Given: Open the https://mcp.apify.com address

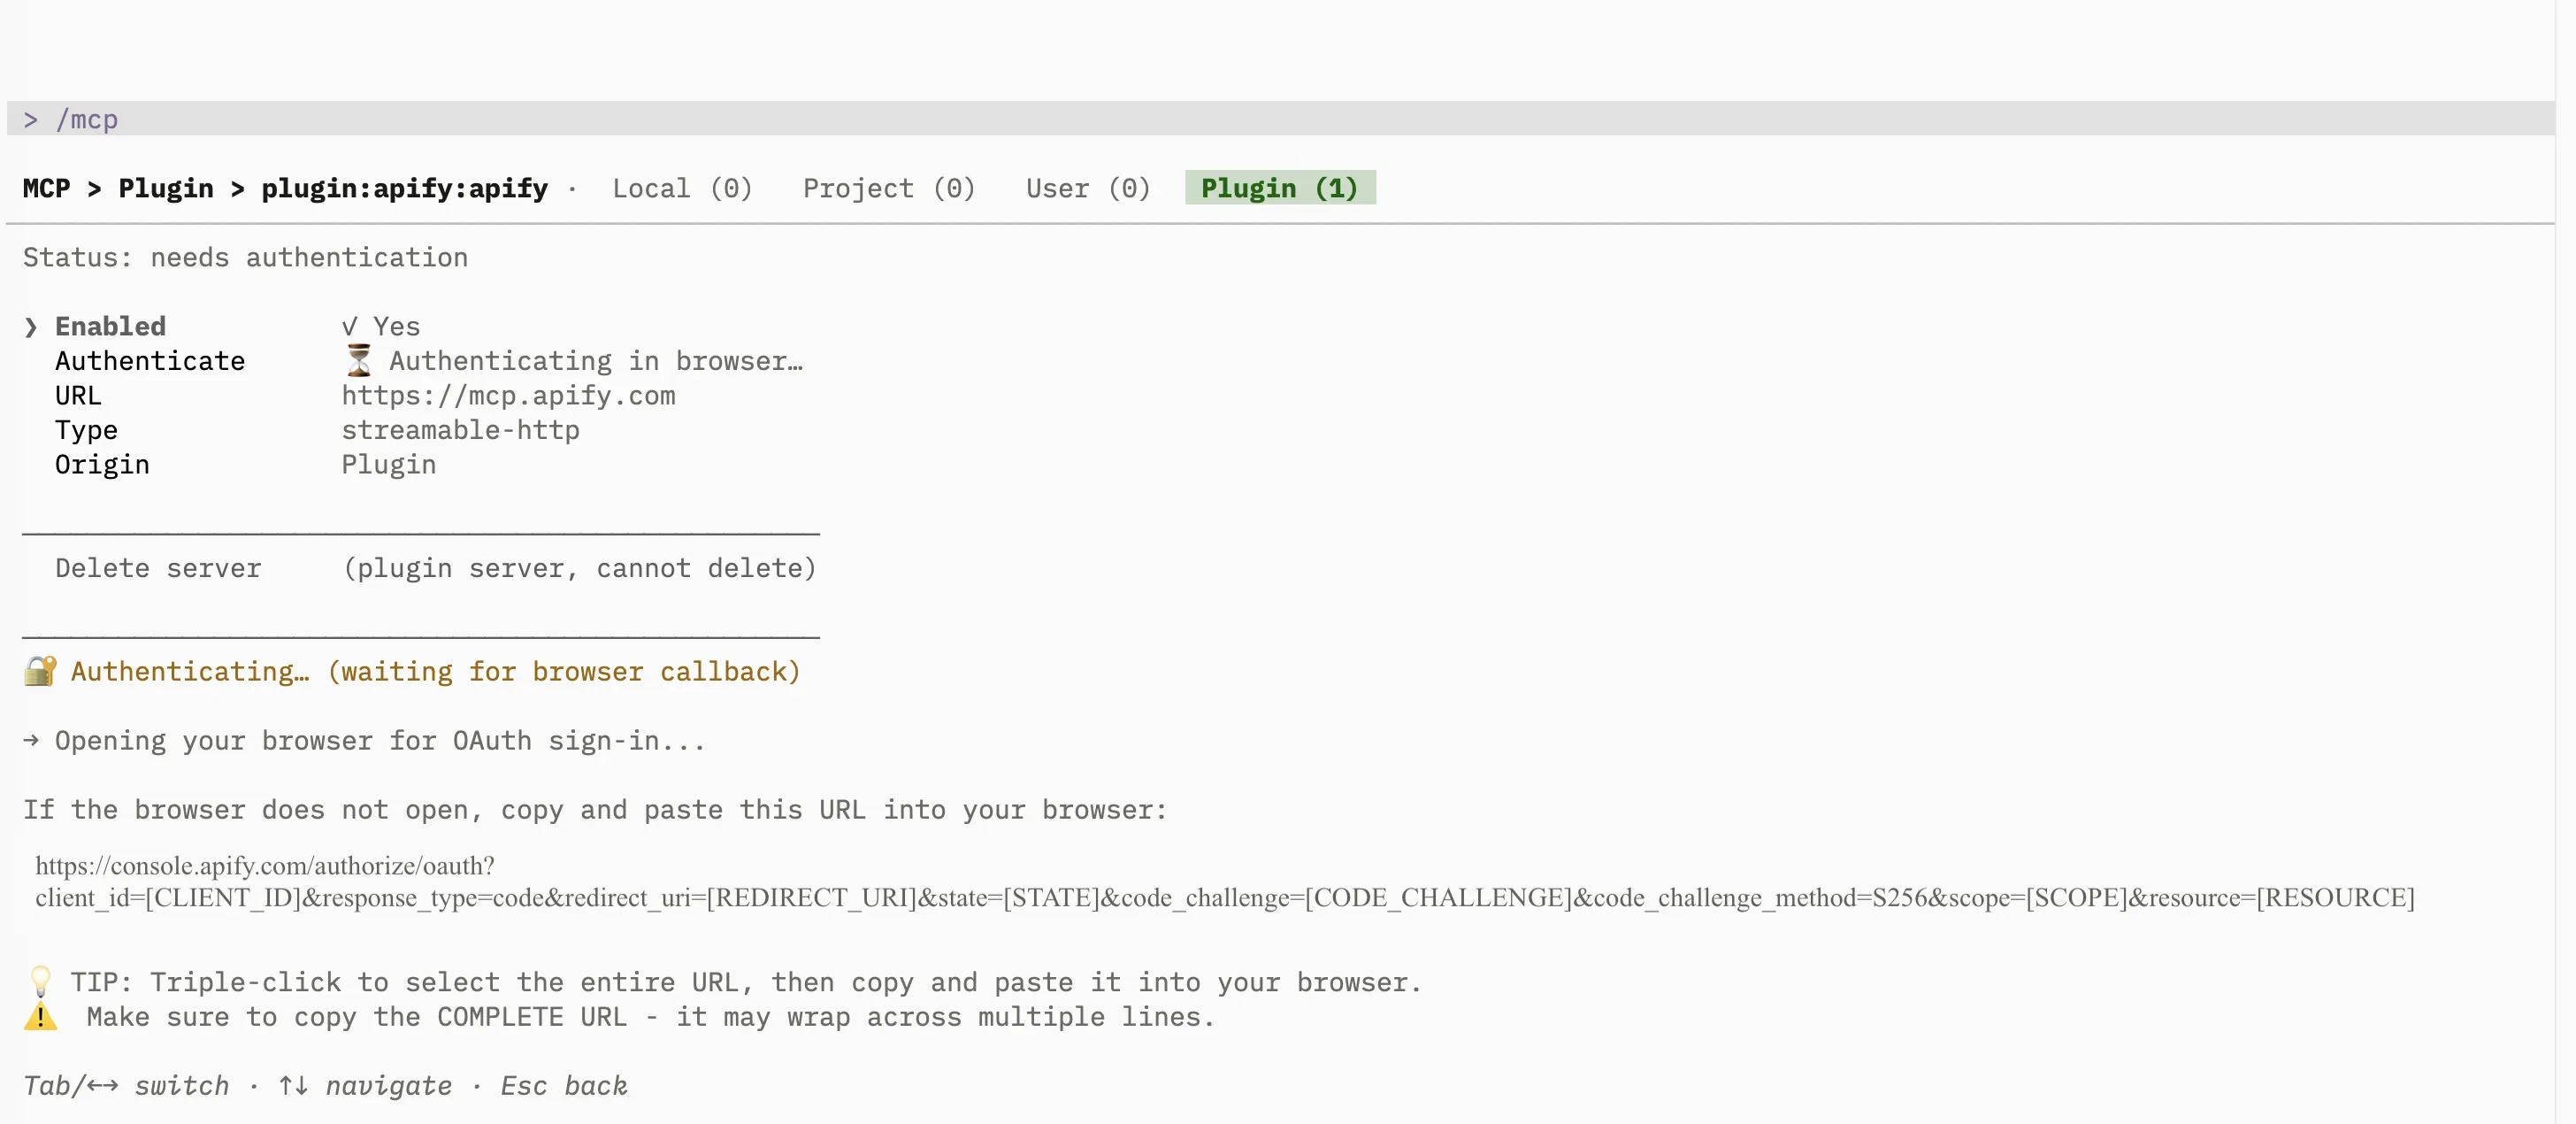Looking at the screenshot, I should click(x=508, y=396).
